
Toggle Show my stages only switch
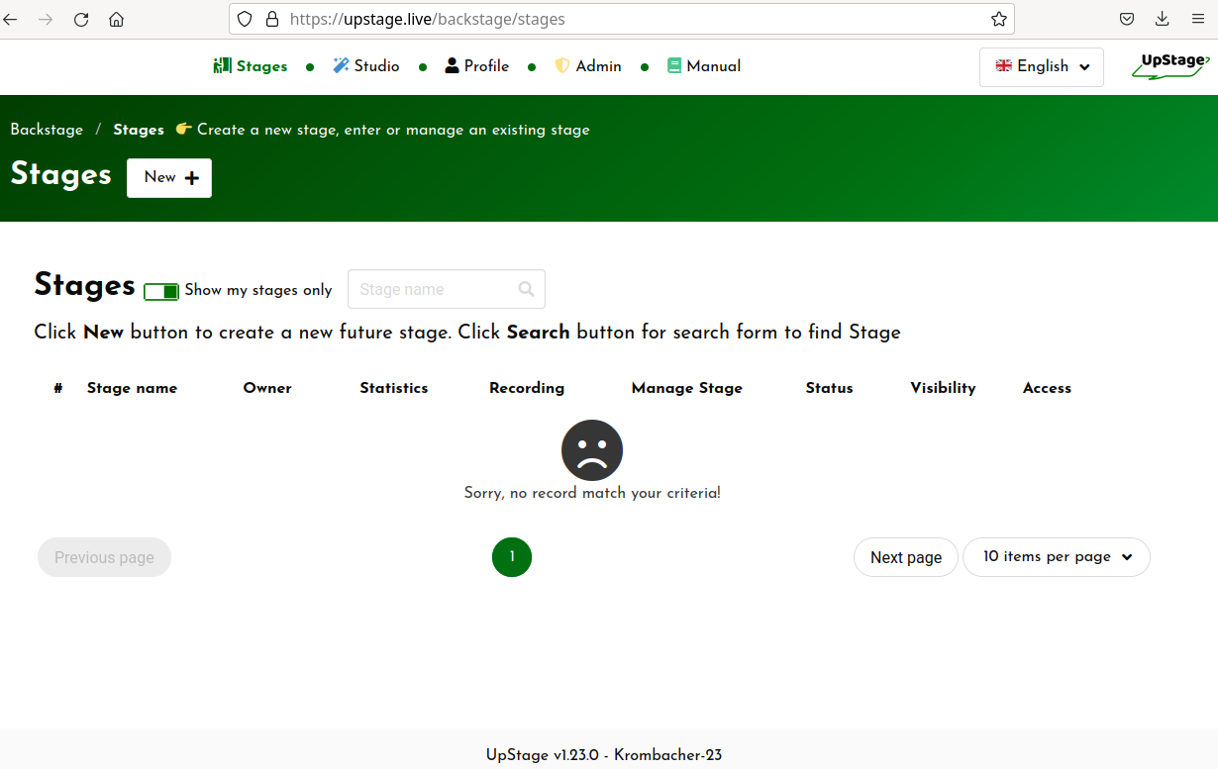tap(161, 291)
